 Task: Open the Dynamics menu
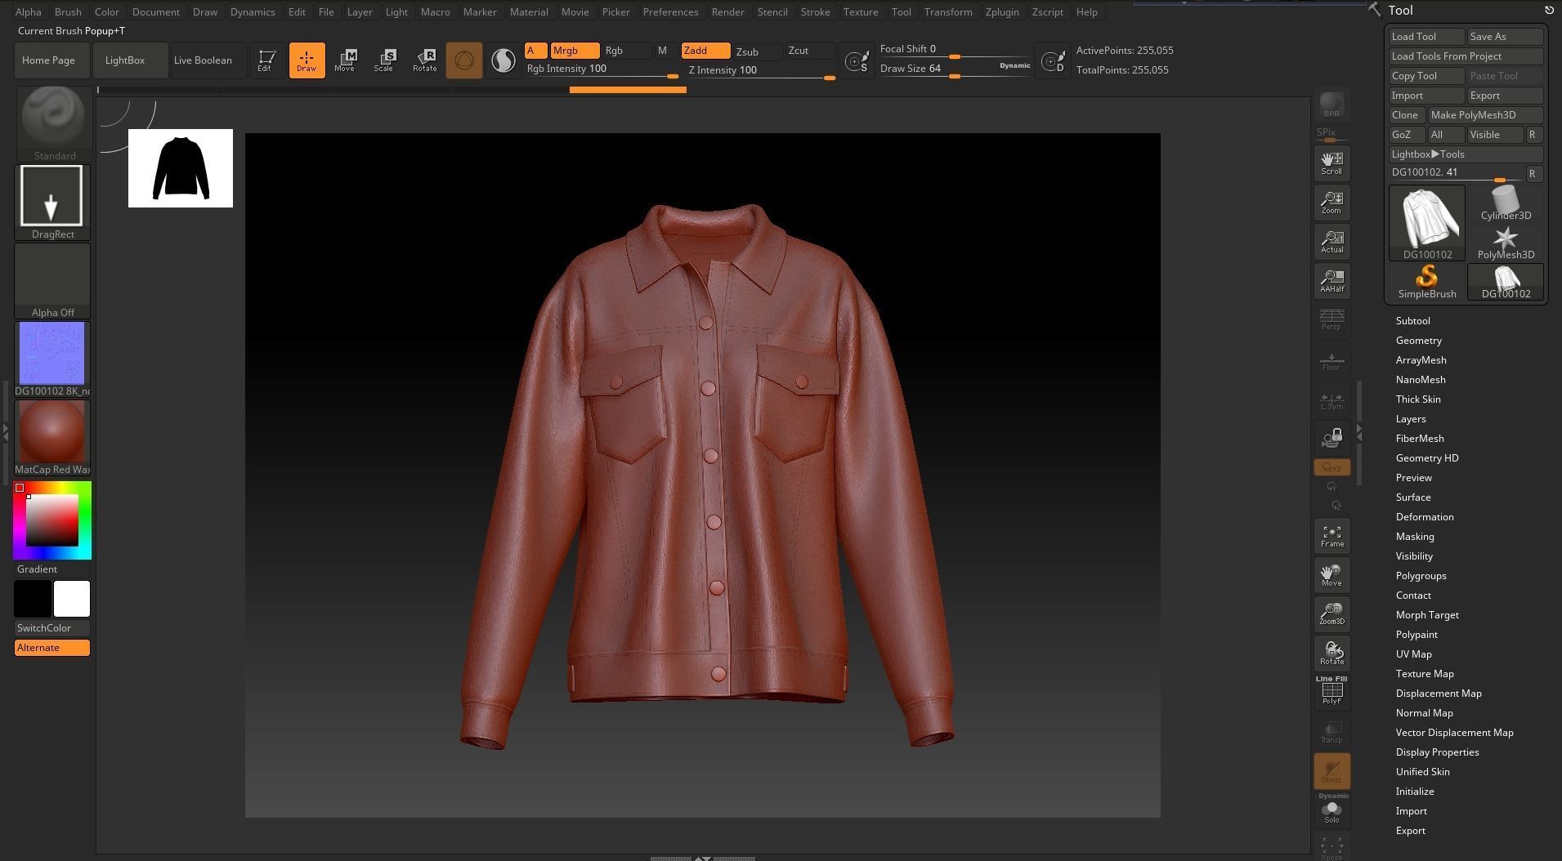click(x=252, y=12)
